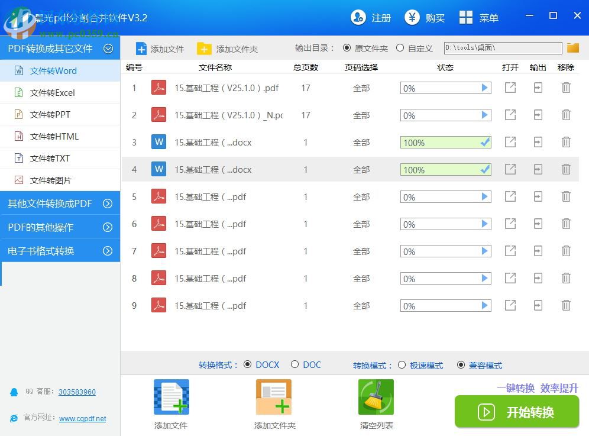Remove row 5 using its trash icon
Viewport: 589px width, 436px height.
coord(566,196)
